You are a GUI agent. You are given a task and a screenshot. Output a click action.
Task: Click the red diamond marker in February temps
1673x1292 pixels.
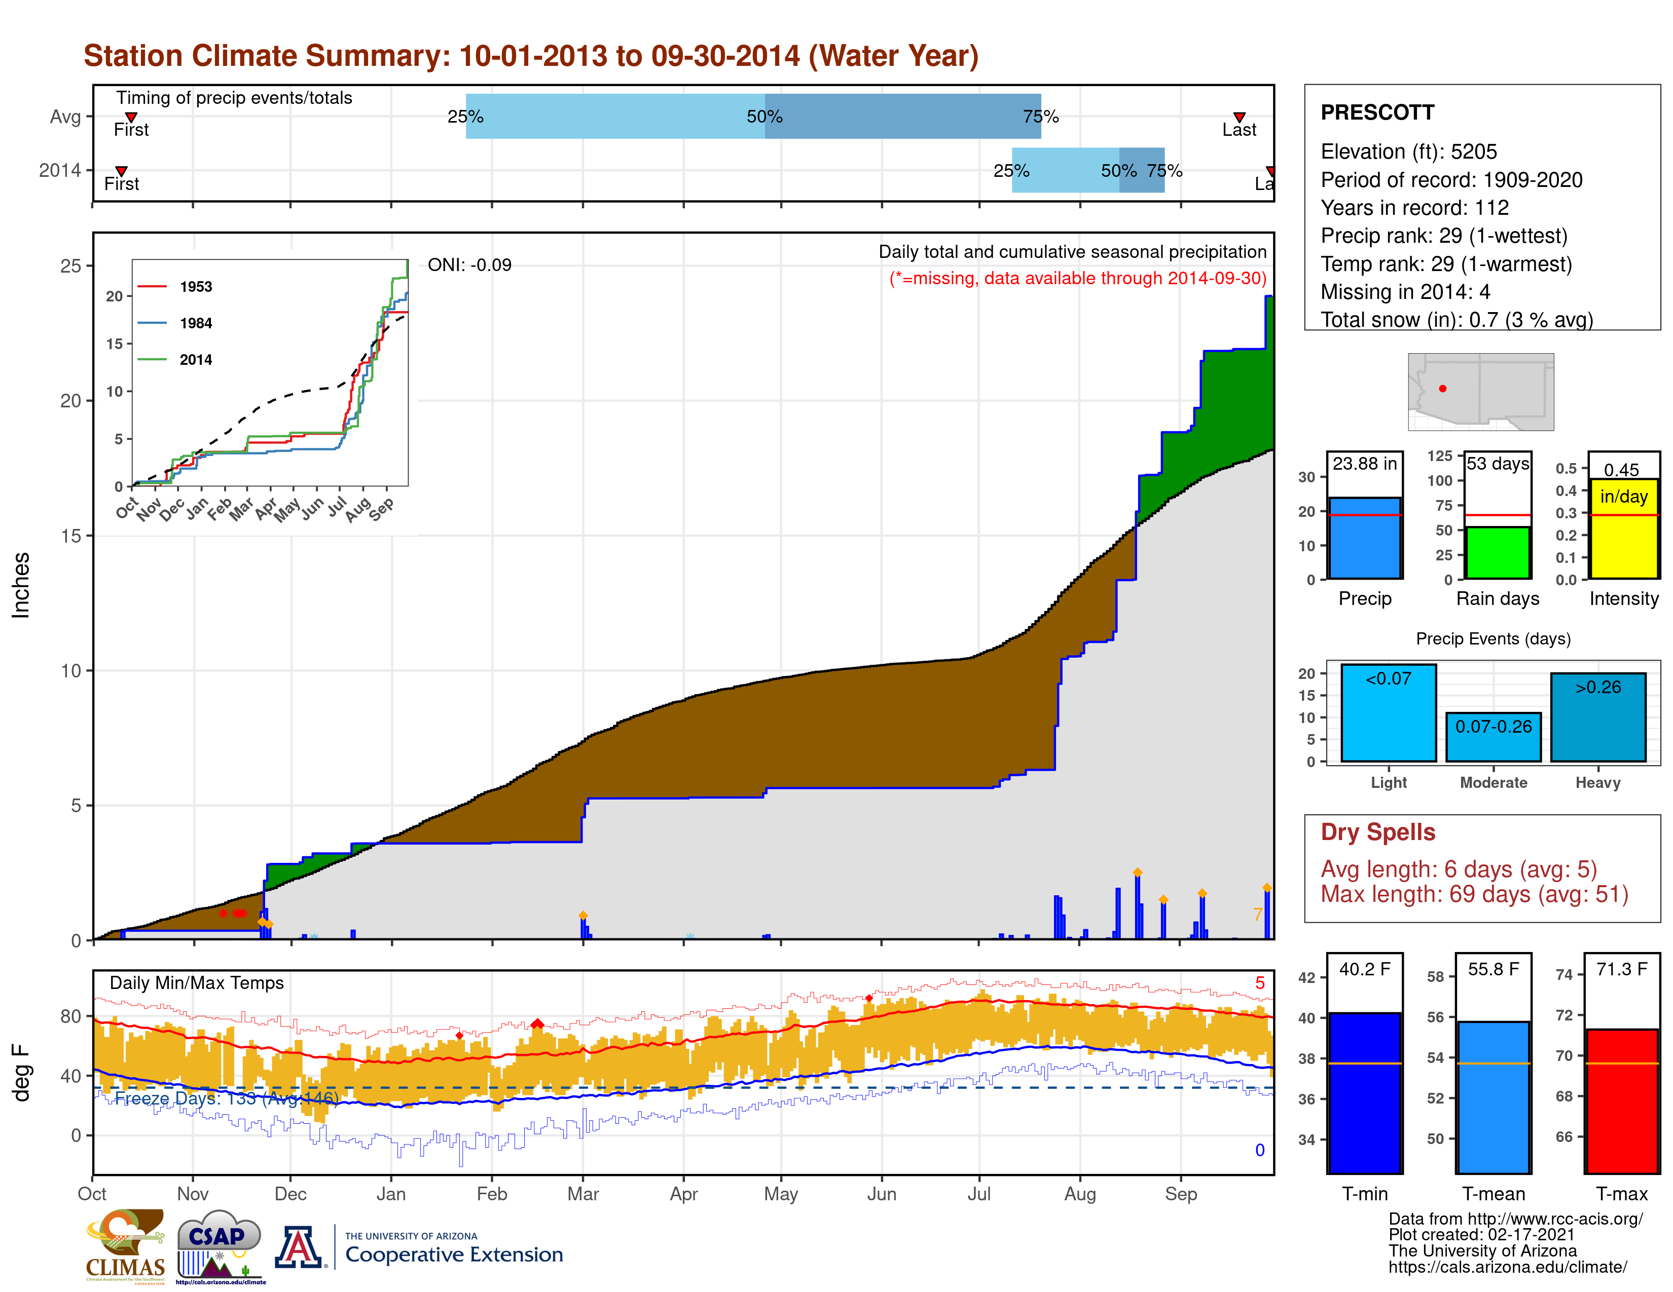click(537, 1024)
